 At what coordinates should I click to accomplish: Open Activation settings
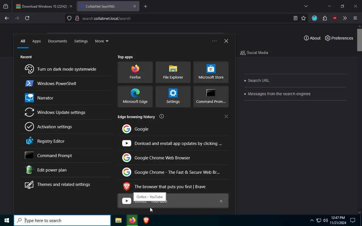[x=66, y=127]
